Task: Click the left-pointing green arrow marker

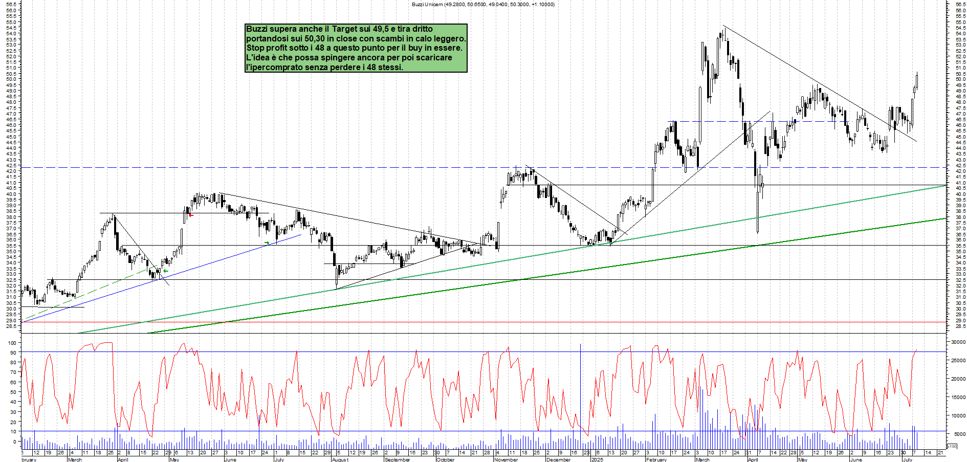Action: click(x=165, y=271)
